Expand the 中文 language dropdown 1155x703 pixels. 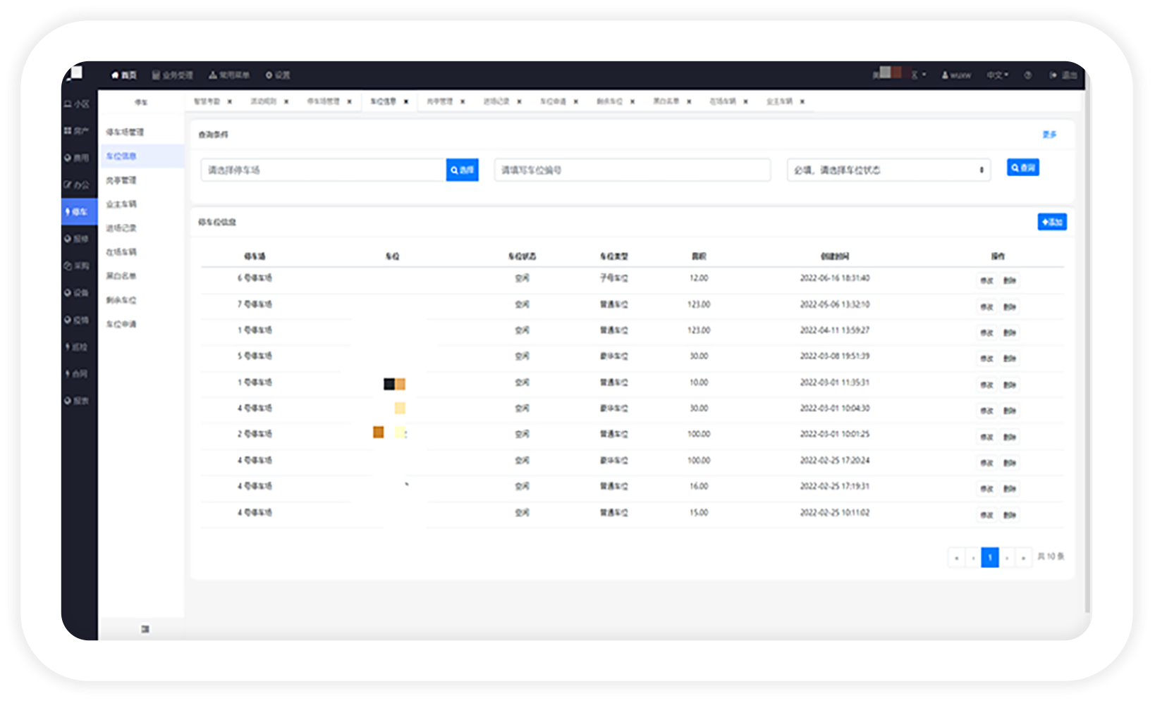997,75
